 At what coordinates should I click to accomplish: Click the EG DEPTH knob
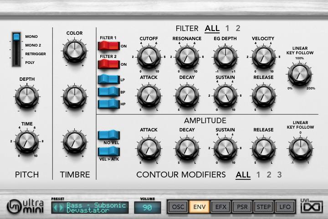click(x=225, y=57)
